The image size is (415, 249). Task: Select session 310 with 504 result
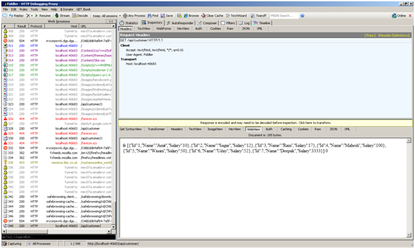pyautogui.click(x=57, y=41)
